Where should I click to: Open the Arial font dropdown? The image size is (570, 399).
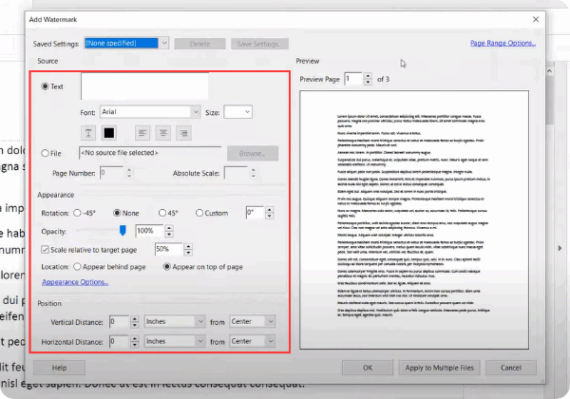196,112
